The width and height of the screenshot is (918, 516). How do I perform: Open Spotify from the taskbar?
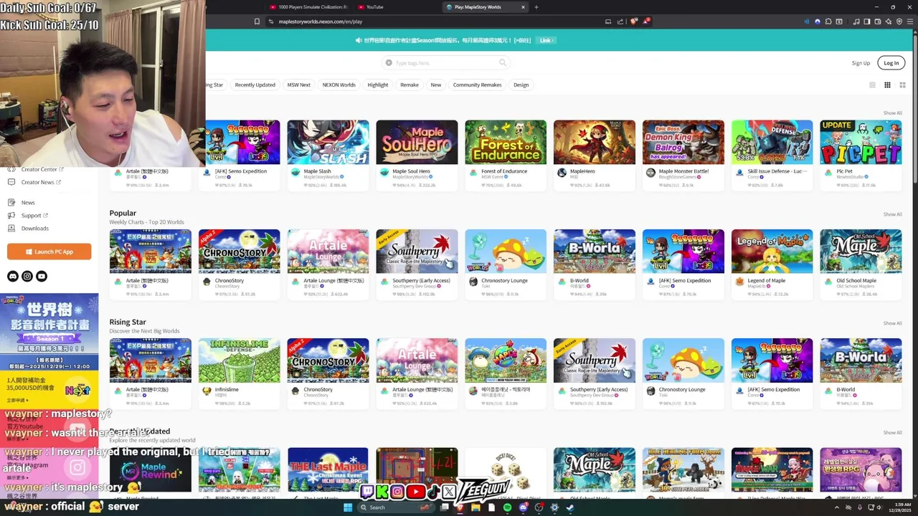click(507, 507)
